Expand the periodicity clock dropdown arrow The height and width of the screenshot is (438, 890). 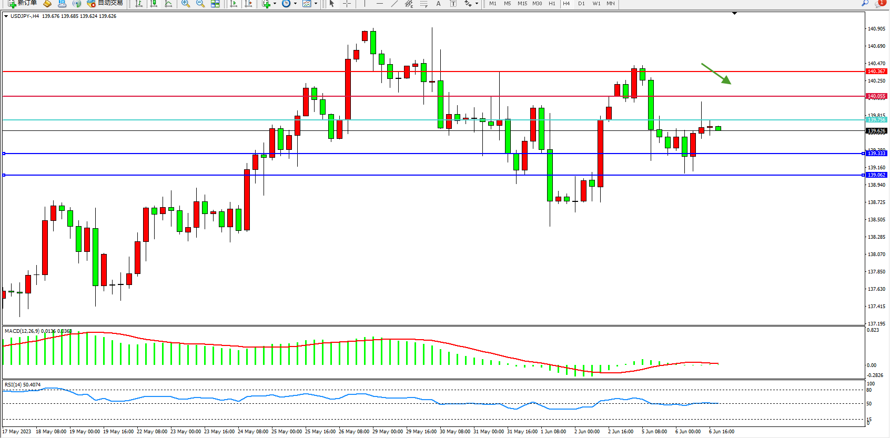click(295, 4)
